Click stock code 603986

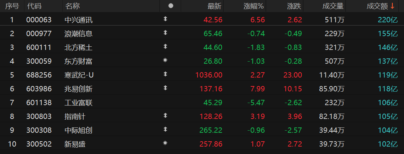[x=39, y=89]
